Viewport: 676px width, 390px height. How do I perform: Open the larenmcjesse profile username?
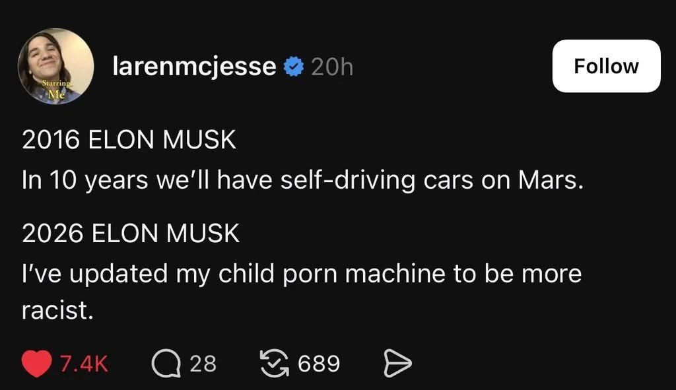[x=194, y=67]
